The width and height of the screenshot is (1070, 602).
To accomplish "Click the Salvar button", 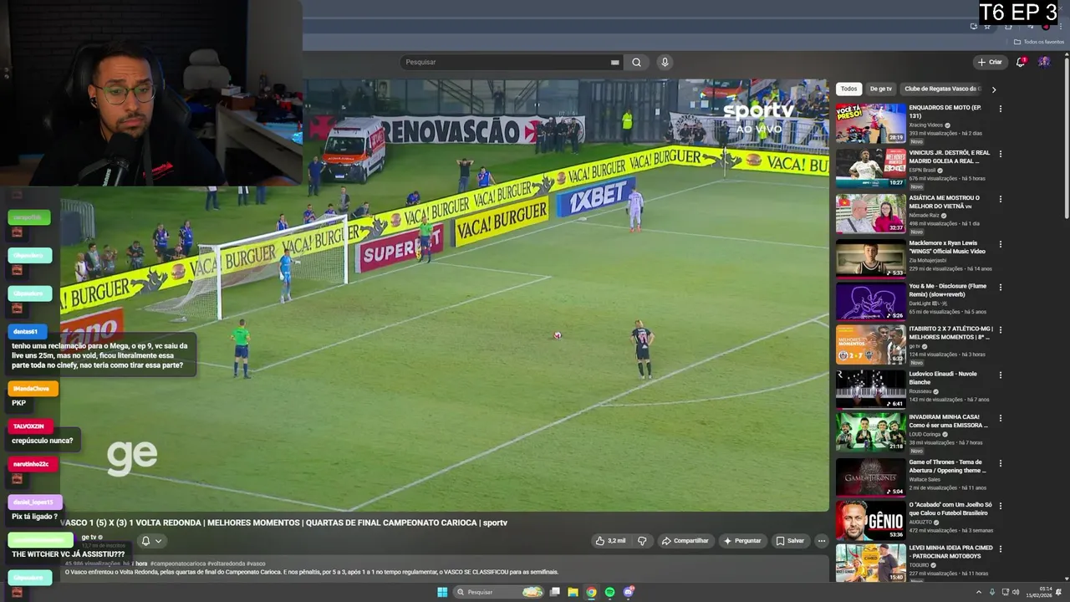I will (790, 541).
